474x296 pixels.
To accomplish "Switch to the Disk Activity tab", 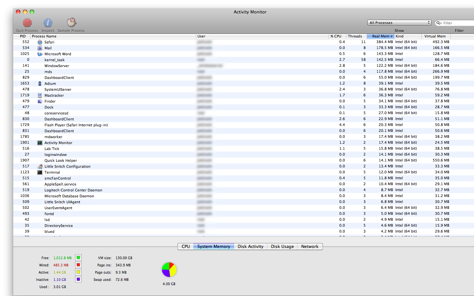I will click(250, 246).
